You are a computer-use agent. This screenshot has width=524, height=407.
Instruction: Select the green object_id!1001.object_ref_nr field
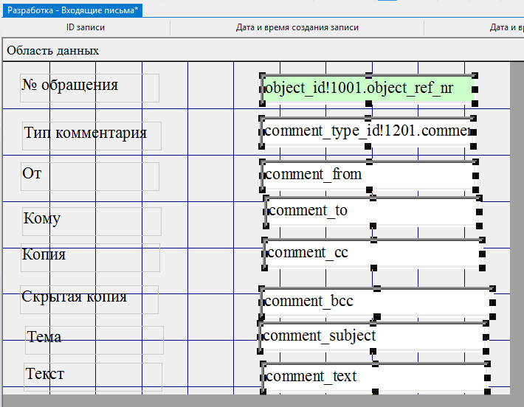pos(367,89)
